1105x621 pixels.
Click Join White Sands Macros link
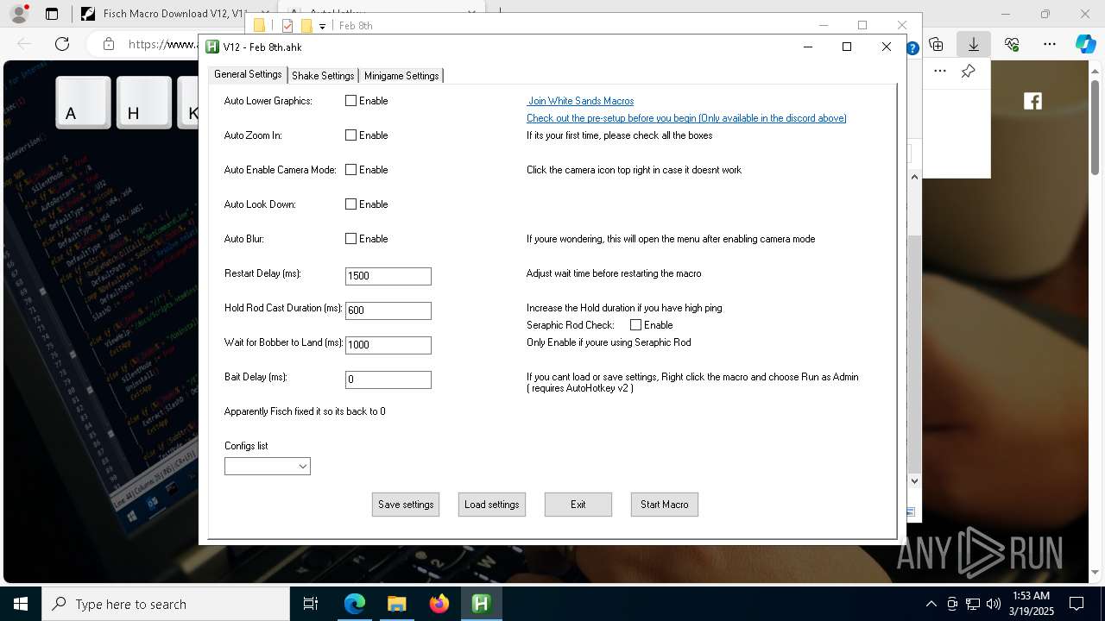click(x=581, y=101)
